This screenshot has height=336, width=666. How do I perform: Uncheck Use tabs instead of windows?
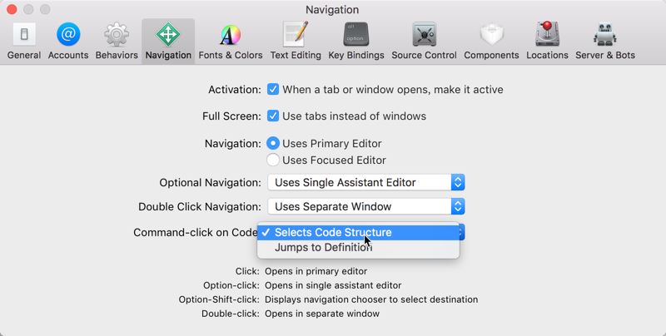pyautogui.click(x=273, y=116)
